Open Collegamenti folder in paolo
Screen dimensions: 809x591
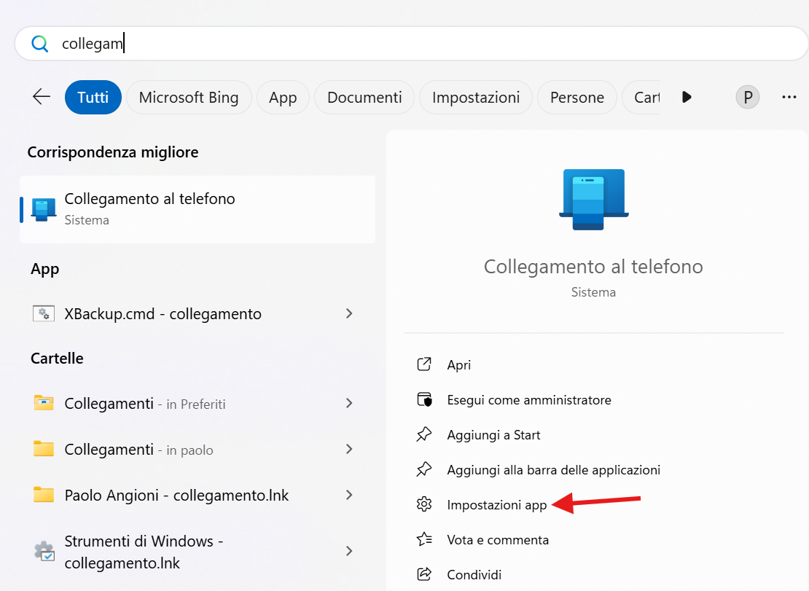(x=197, y=449)
